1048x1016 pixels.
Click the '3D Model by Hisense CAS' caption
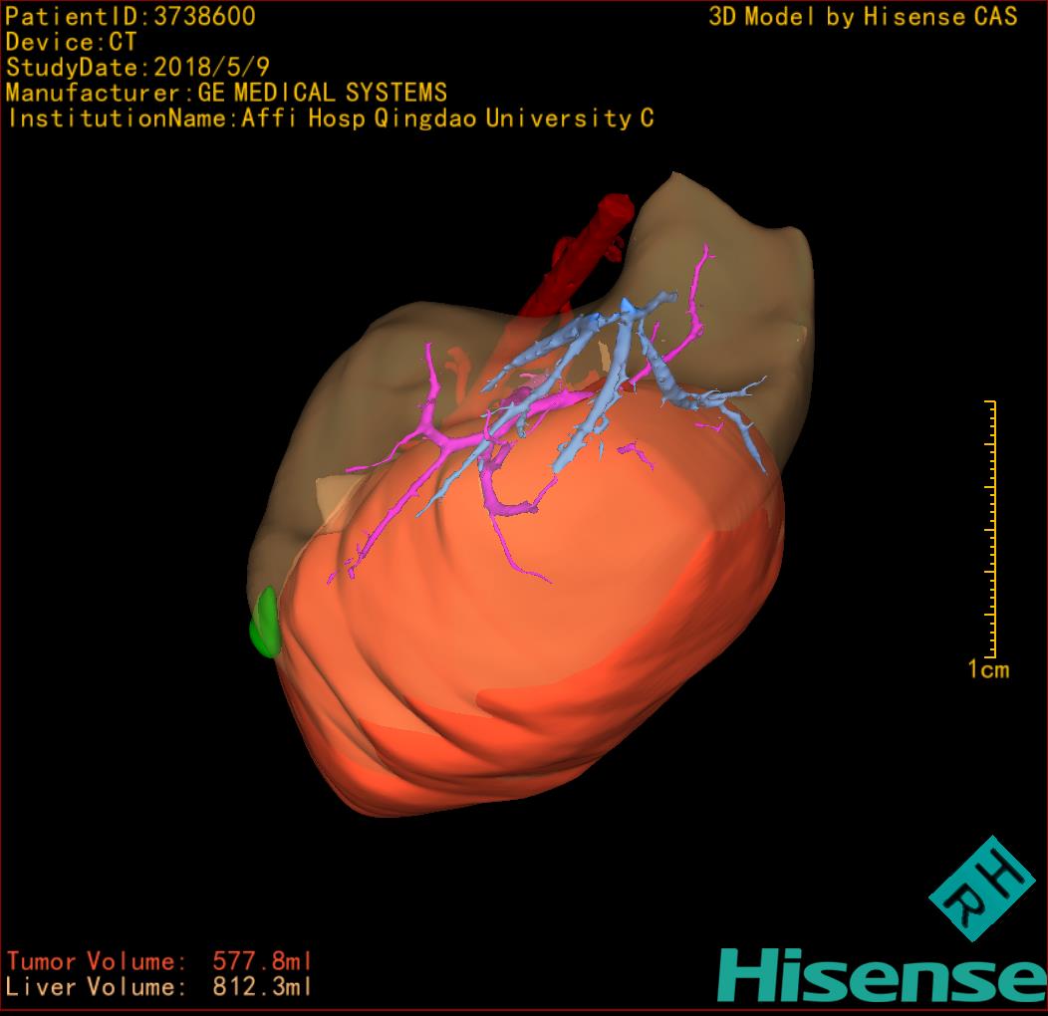point(863,16)
